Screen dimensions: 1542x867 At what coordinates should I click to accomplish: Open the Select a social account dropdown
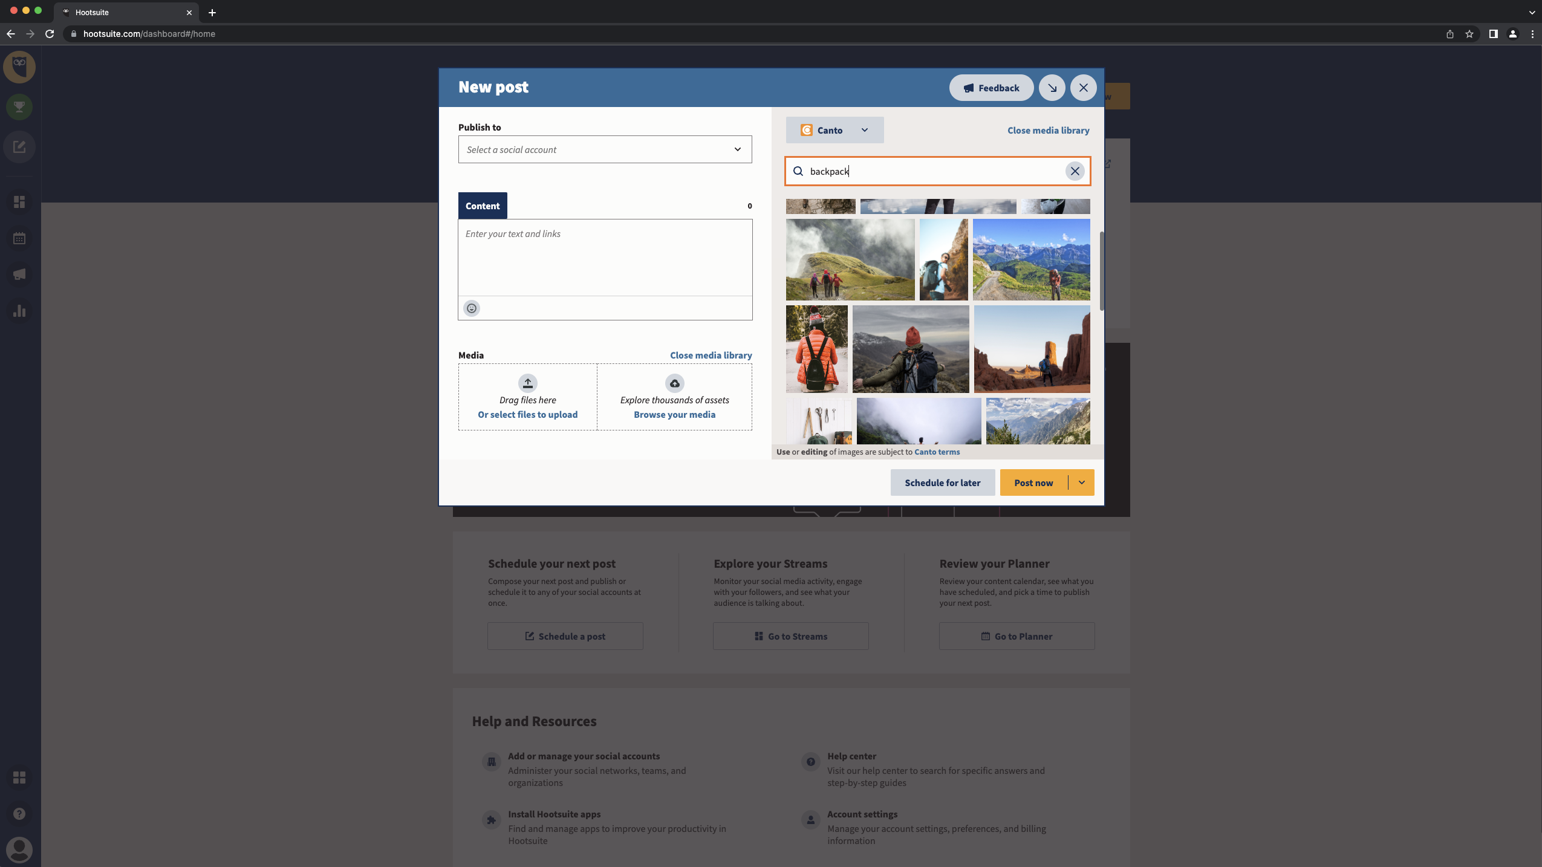pos(604,149)
